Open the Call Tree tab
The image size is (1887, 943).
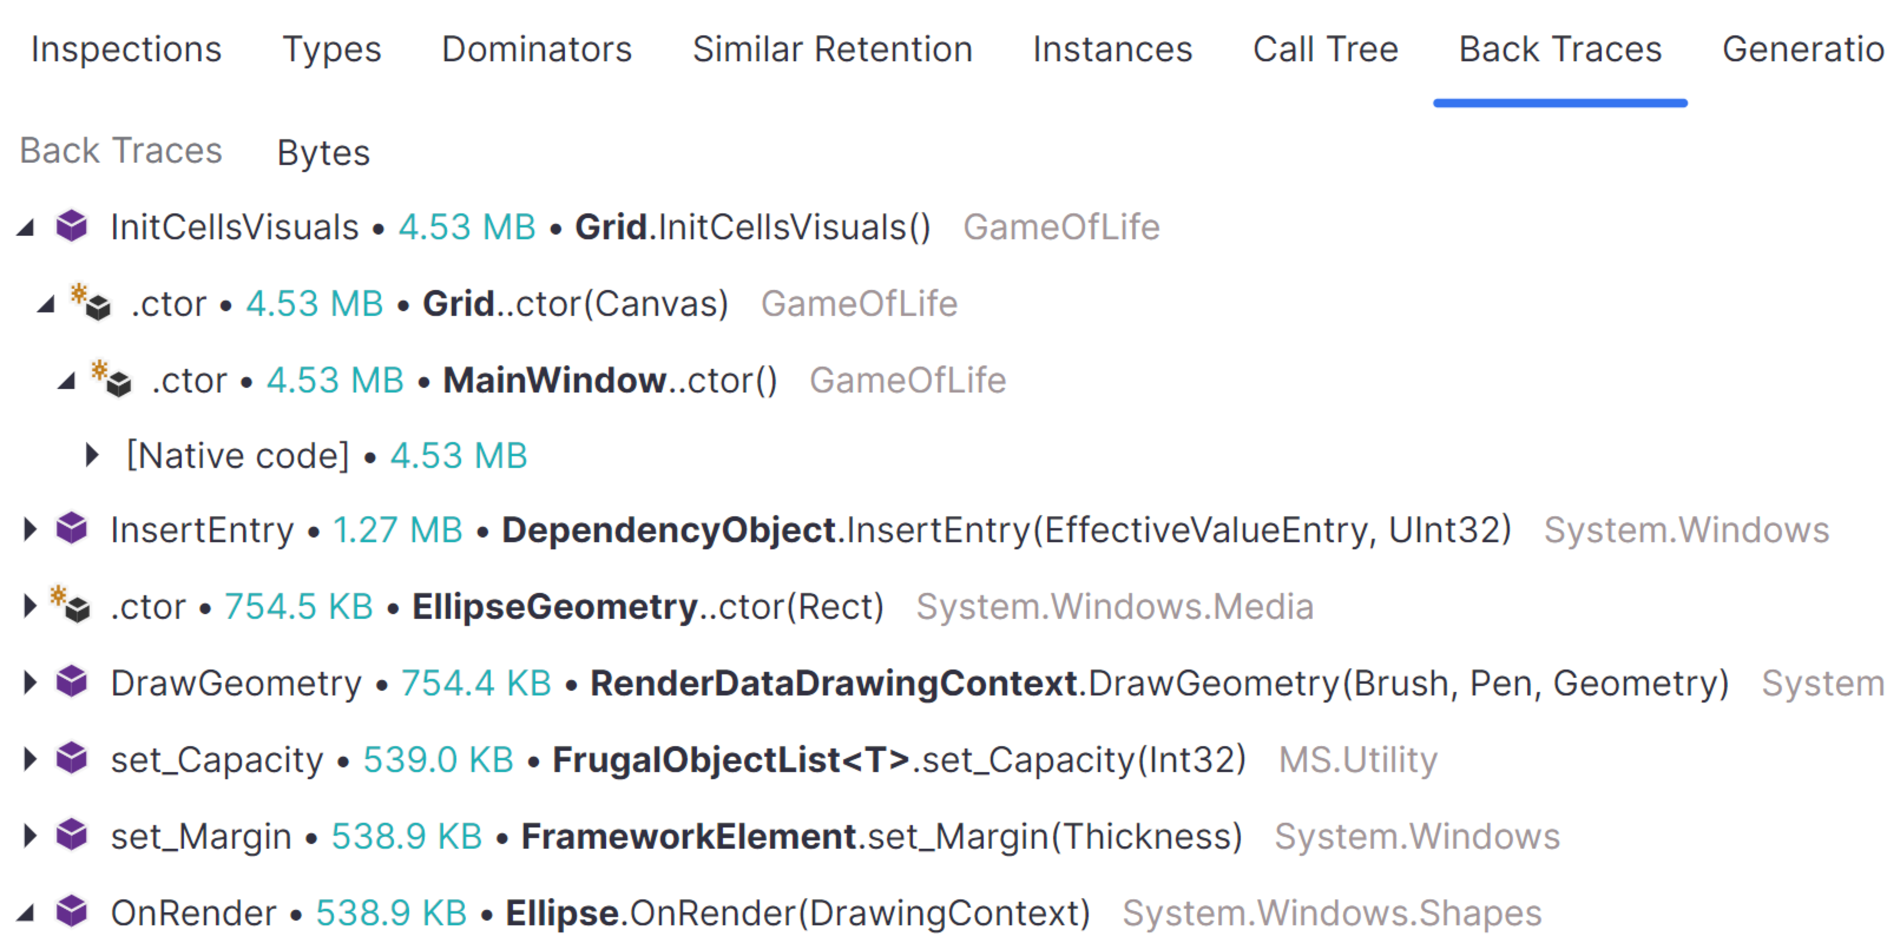coord(1325,50)
